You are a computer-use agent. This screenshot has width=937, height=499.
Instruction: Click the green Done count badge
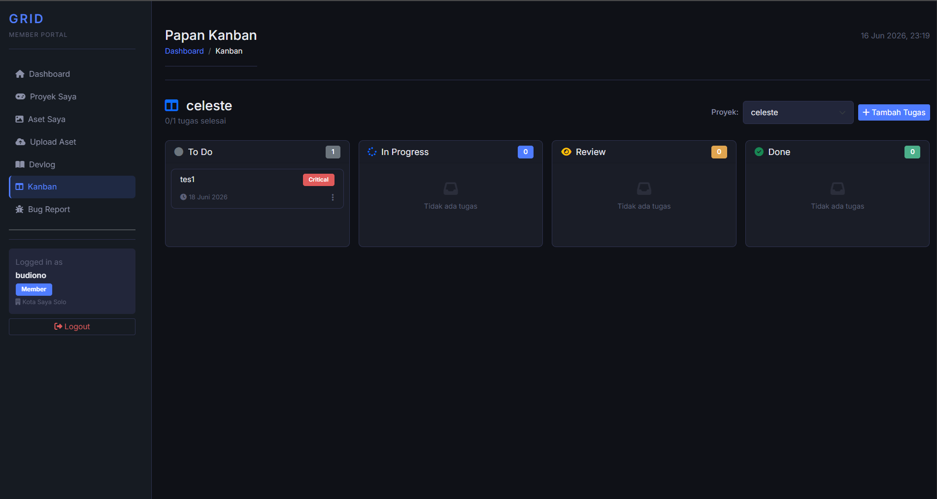click(912, 152)
